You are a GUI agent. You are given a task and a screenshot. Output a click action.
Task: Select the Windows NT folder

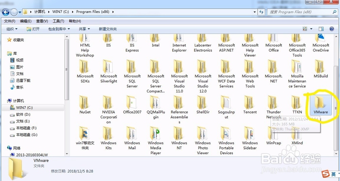179,139
